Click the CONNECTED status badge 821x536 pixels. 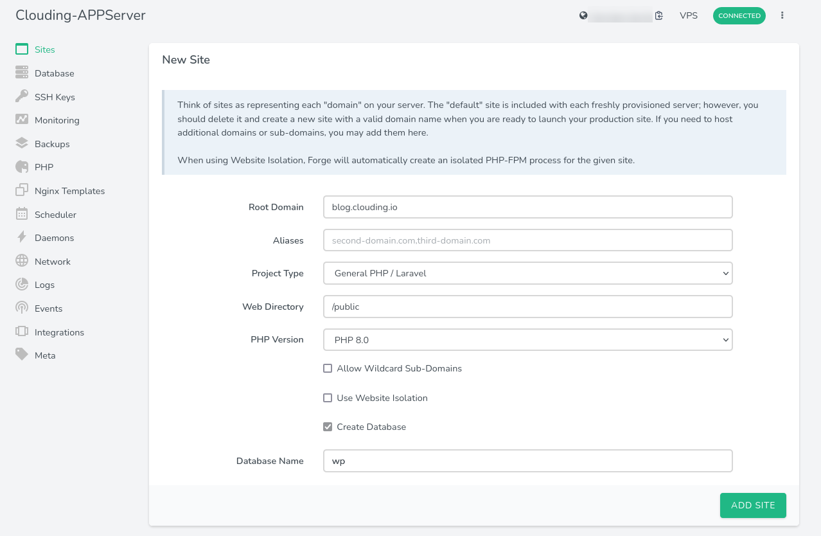point(739,15)
